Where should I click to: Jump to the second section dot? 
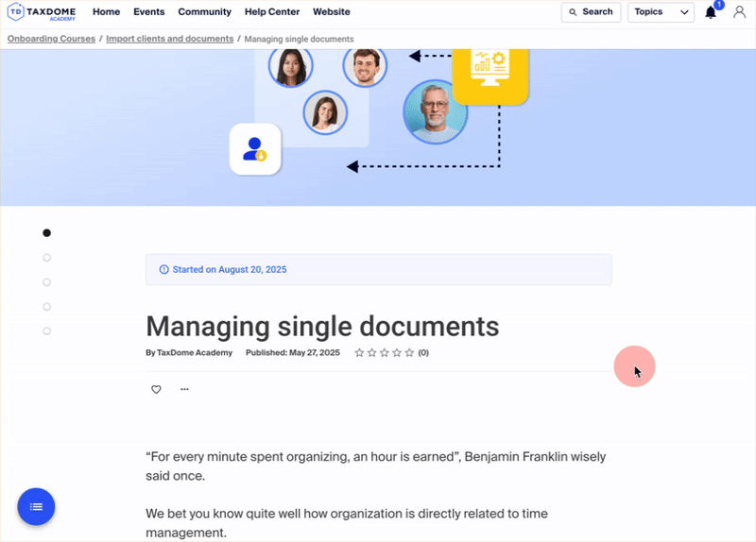coord(47,258)
